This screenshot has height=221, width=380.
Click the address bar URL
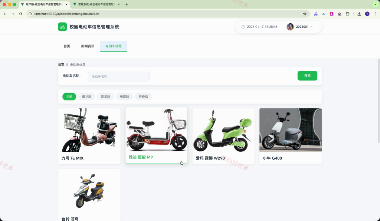(x=67, y=14)
